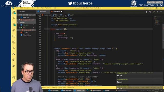
Task: Open index.html under src folder
Action: [26, 30]
